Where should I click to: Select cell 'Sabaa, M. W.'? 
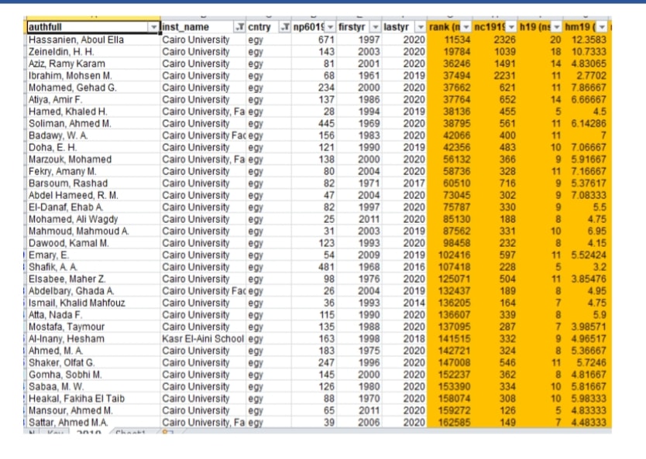[93, 386]
